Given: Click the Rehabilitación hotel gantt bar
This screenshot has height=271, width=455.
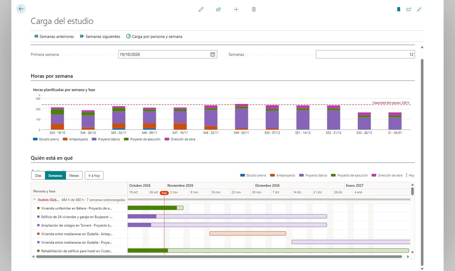Looking at the screenshot, I should pyautogui.click(x=268, y=251).
